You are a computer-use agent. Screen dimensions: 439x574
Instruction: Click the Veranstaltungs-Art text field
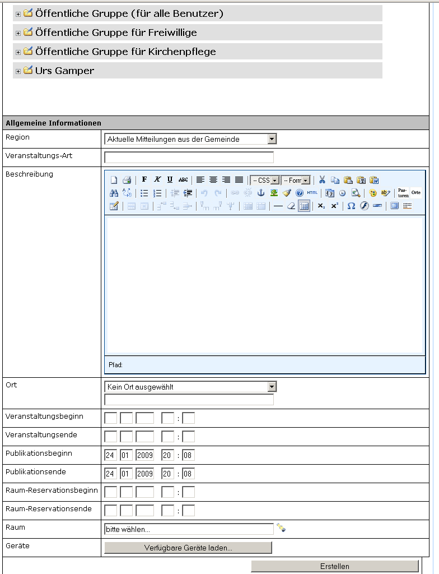(x=189, y=157)
